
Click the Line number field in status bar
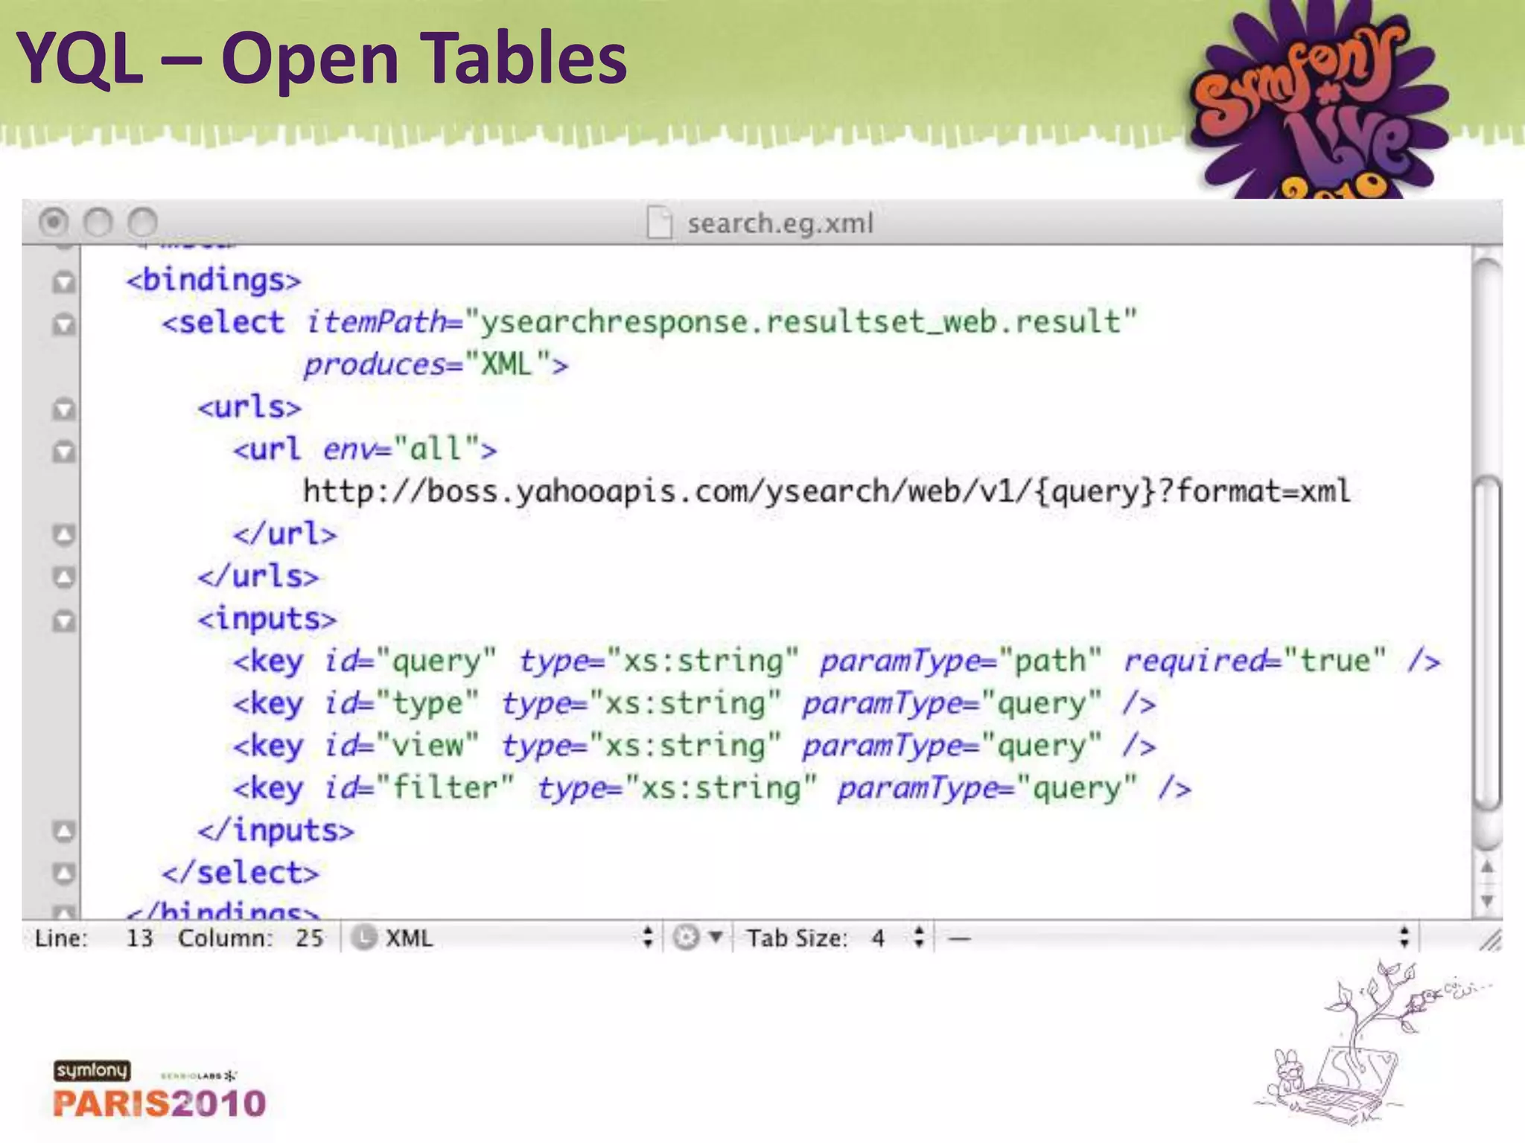[x=139, y=938]
